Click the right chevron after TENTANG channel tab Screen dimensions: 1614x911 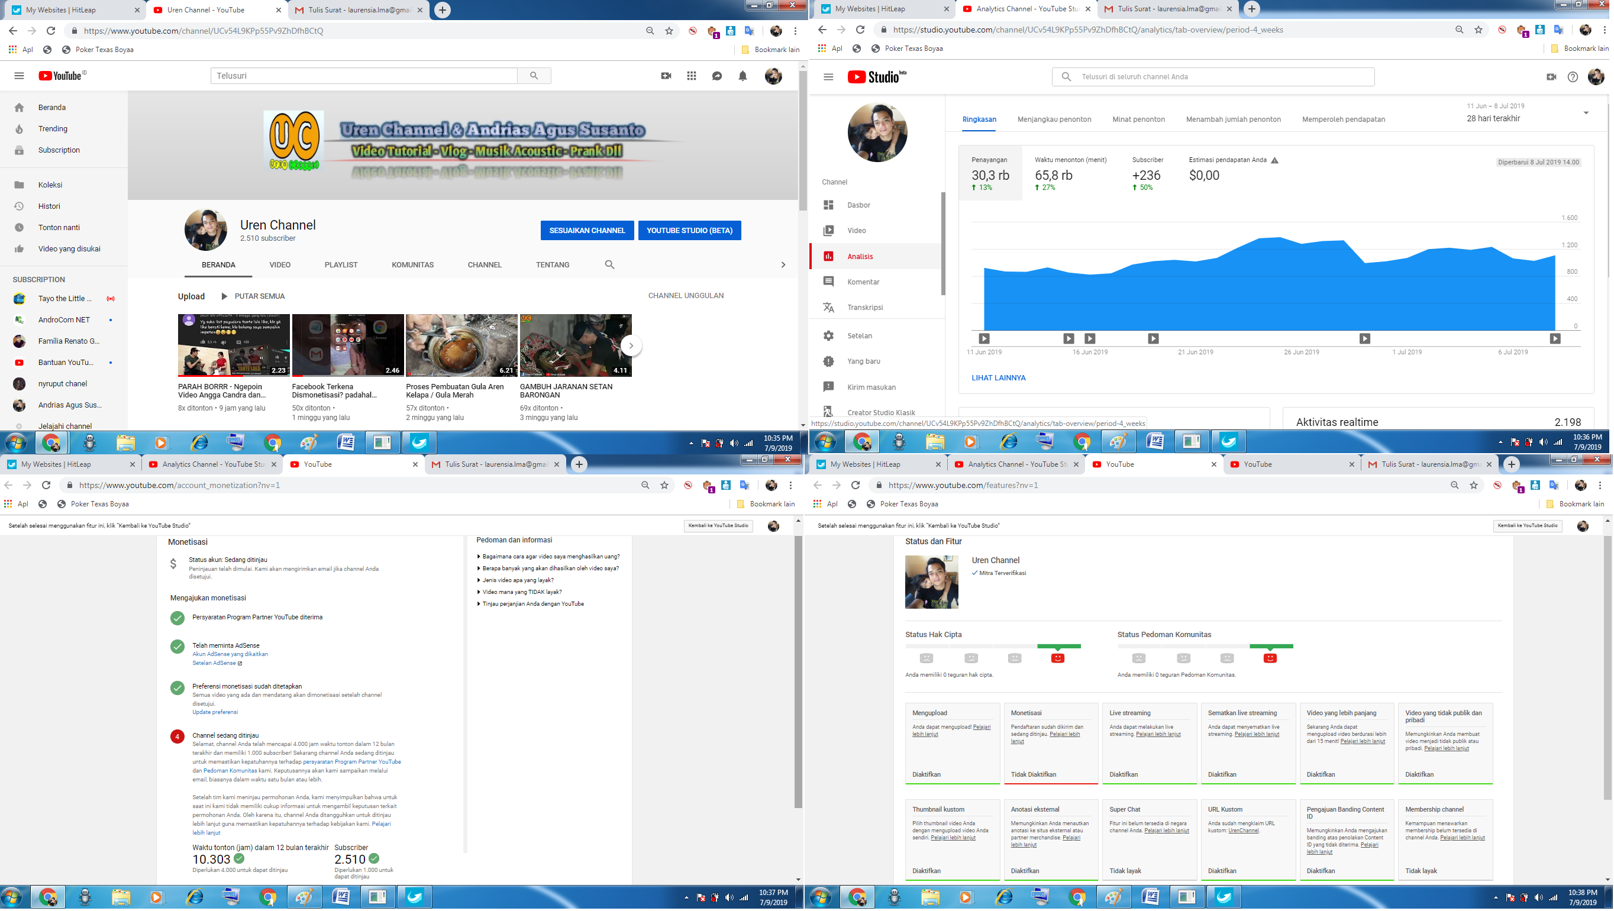tap(783, 264)
